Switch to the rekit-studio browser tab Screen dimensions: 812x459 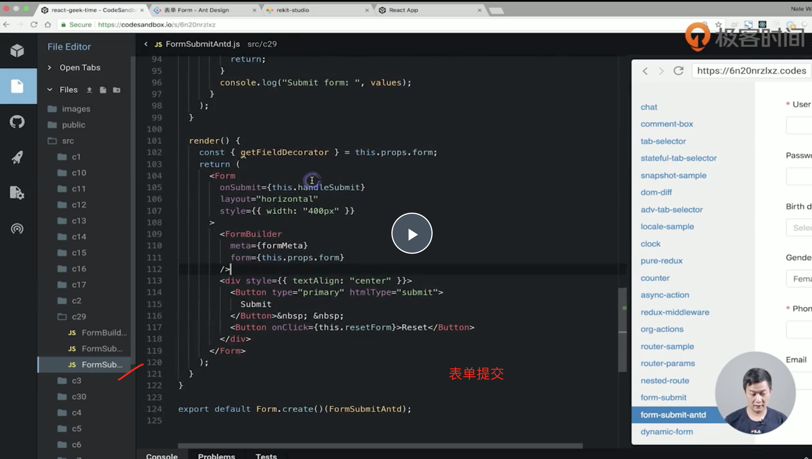pyautogui.click(x=292, y=10)
